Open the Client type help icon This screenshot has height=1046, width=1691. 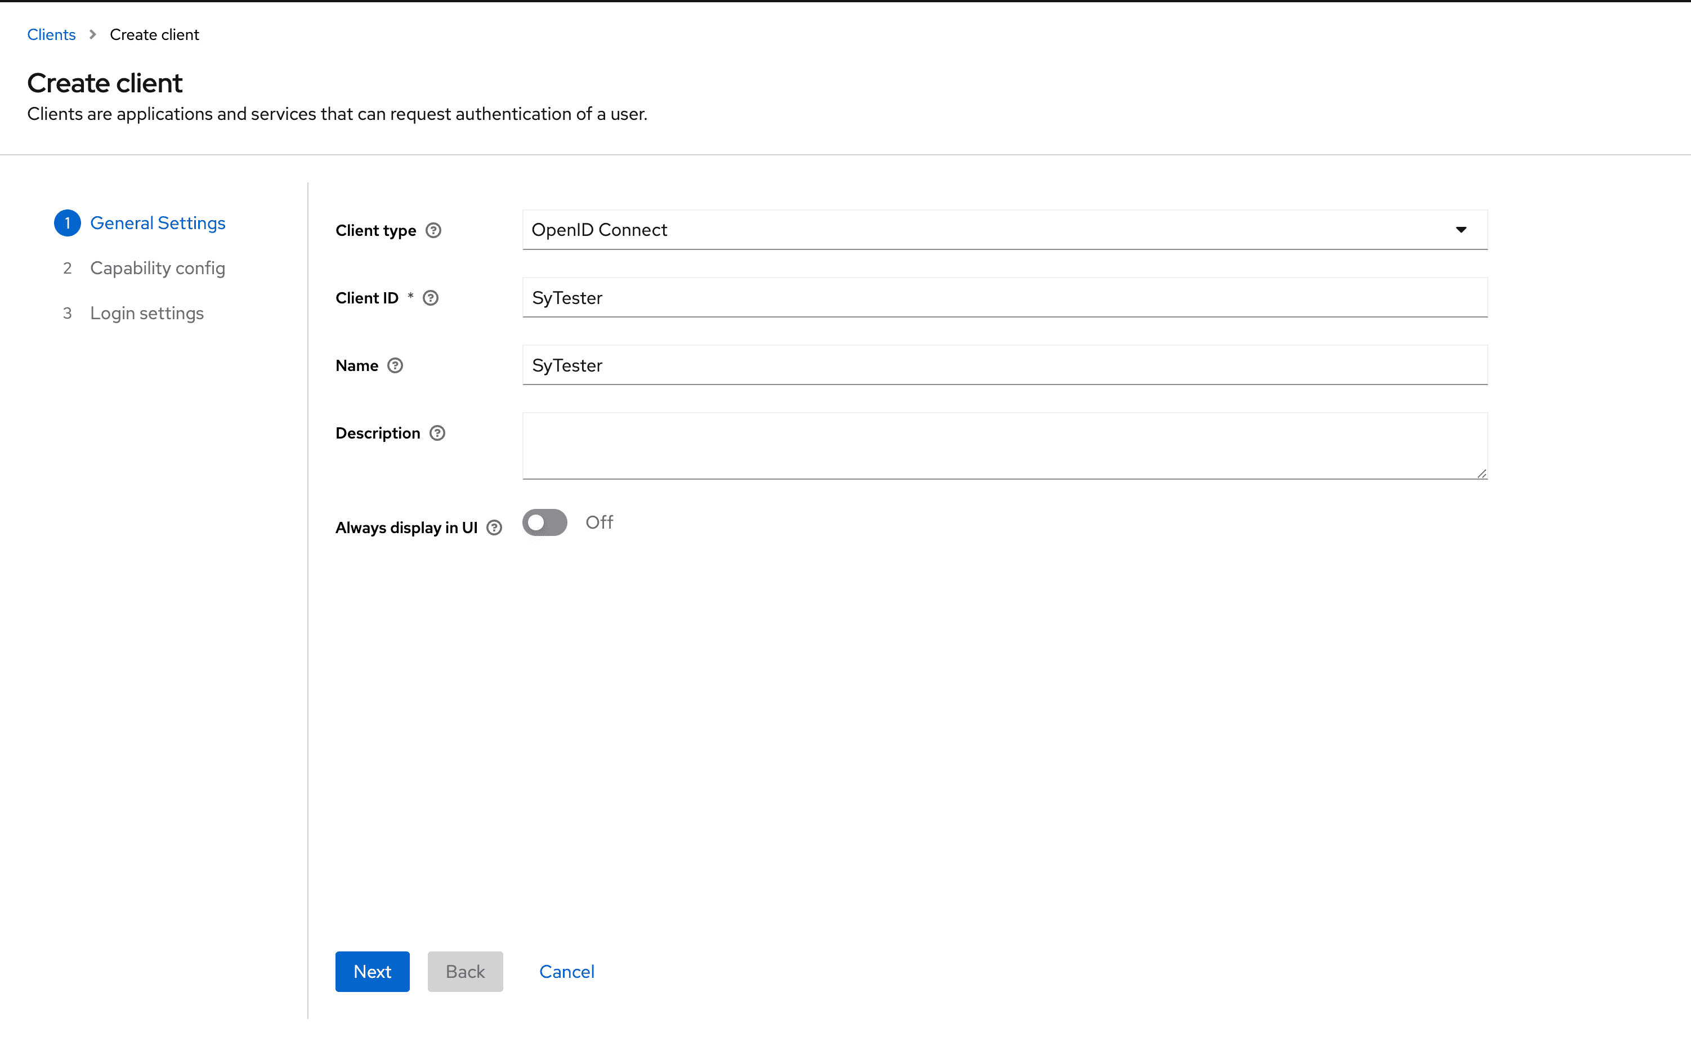433,230
